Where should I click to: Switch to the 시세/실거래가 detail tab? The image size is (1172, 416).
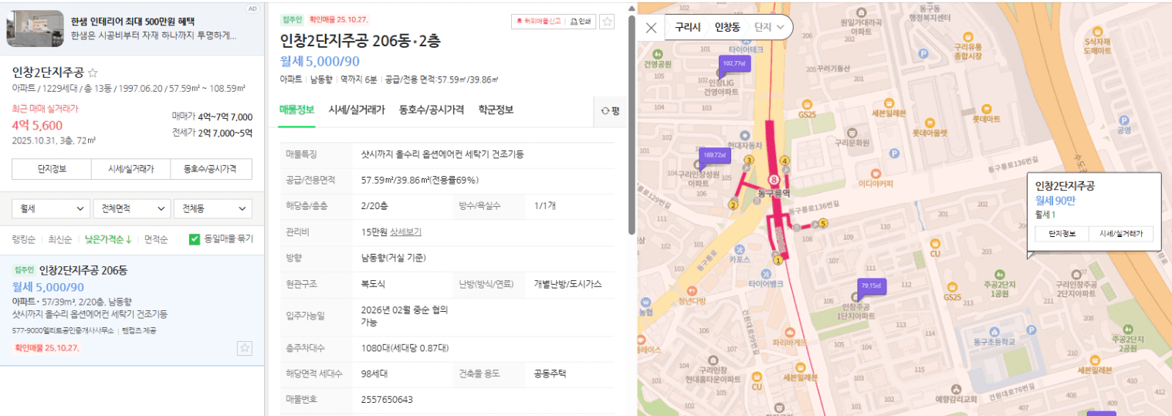coord(357,110)
